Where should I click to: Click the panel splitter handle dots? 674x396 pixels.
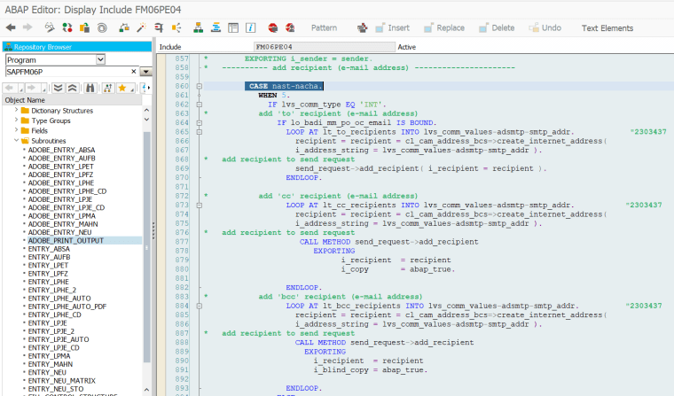tap(153, 230)
